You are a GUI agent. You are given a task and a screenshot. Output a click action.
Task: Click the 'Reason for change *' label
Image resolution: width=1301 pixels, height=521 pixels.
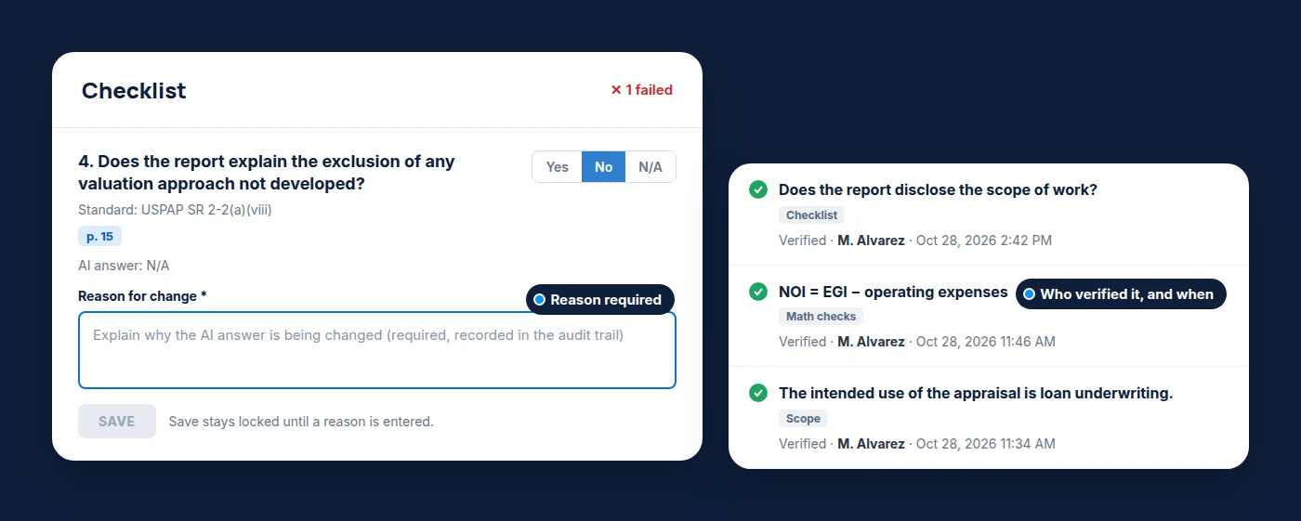tap(142, 296)
